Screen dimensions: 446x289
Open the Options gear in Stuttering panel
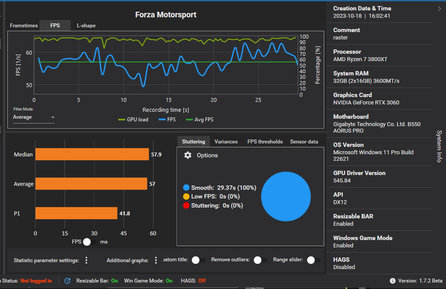188,155
